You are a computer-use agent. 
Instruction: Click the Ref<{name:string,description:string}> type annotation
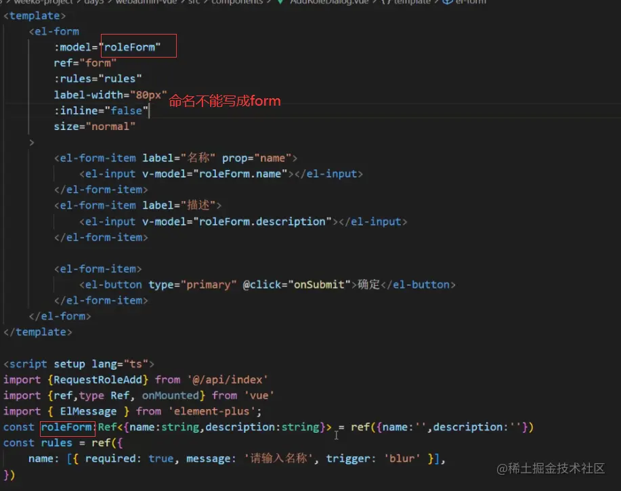point(215,427)
